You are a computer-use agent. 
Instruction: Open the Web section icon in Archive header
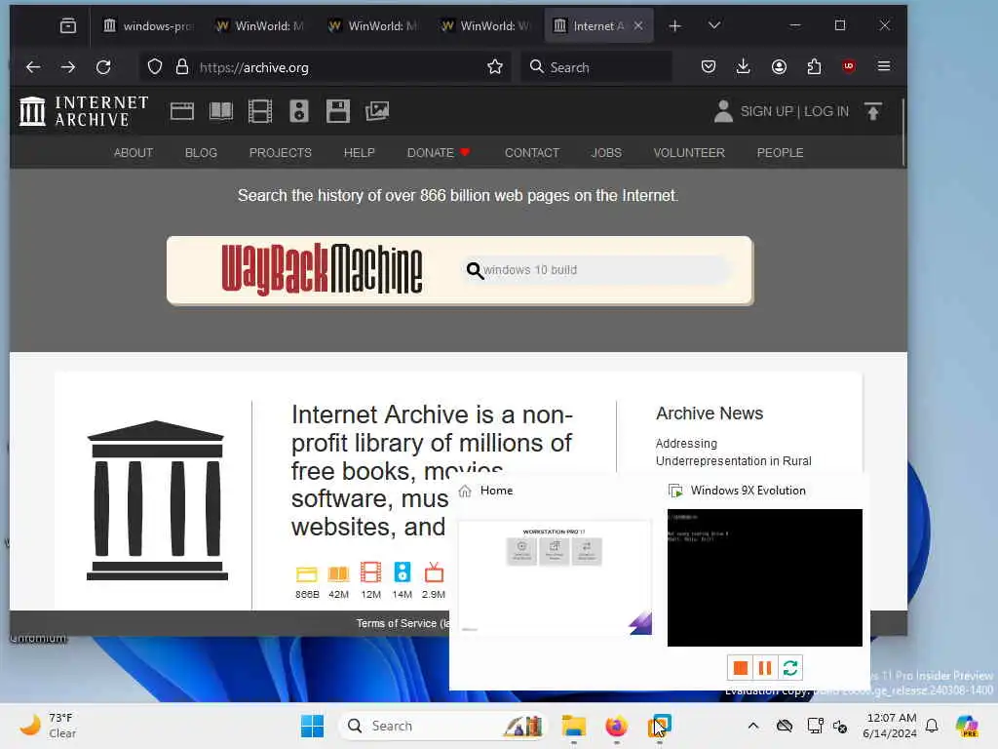coord(182,111)
